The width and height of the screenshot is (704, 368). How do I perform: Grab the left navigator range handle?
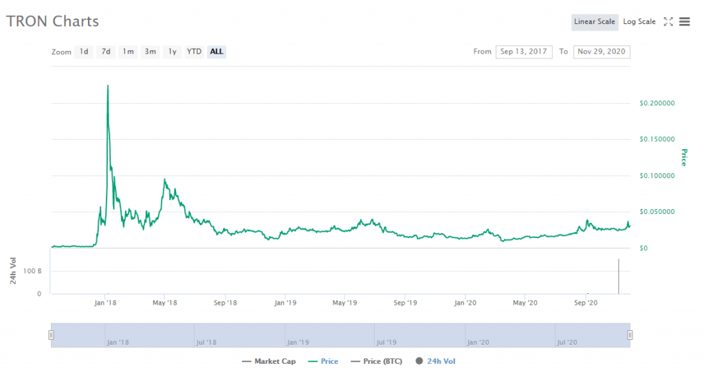51,335
